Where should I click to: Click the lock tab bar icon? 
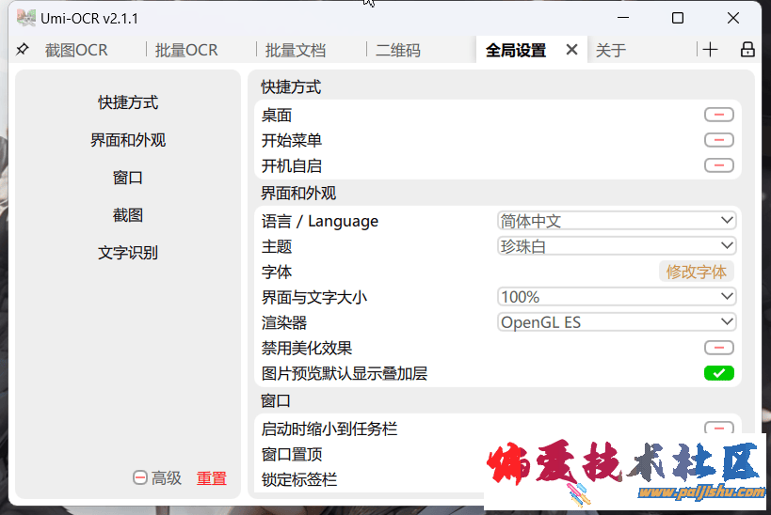pos(747,50)
